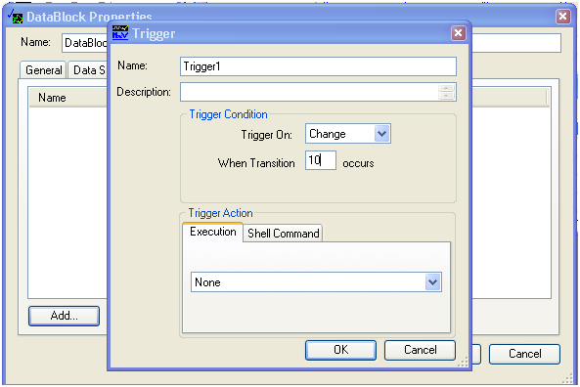Click the execution dropdown arrow button
Viewport: 580px width, 387px height.
pos(432,282)
